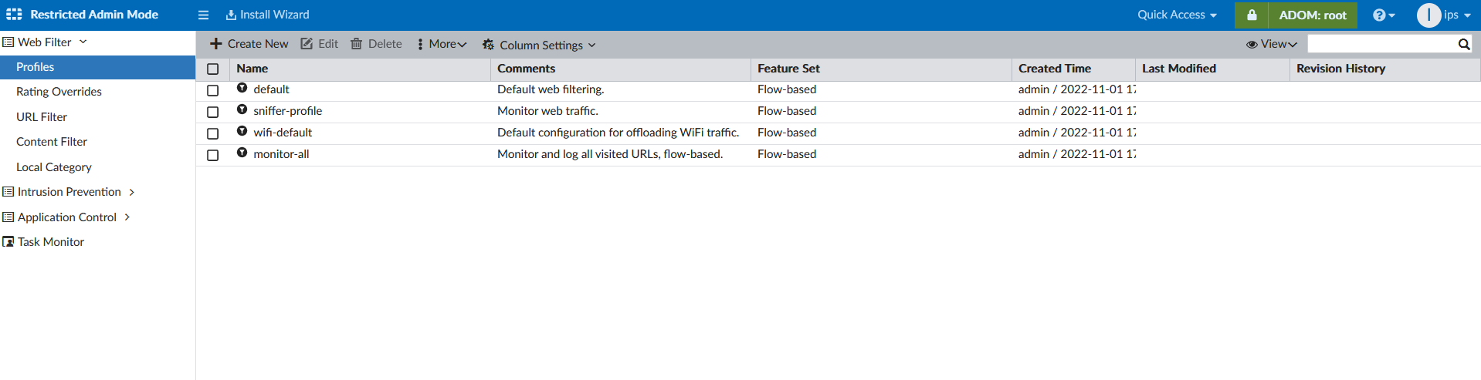Click the Delete button
This screenshot has height=380, width=1481.
click(x=376, y=44)
